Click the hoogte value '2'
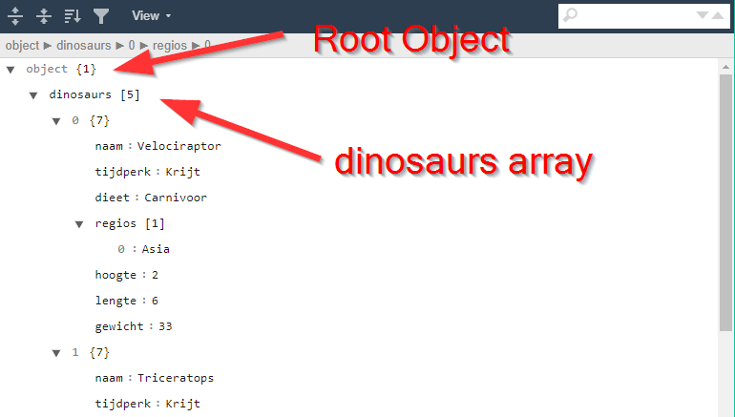The image size is (735, 417). point(155,275)
